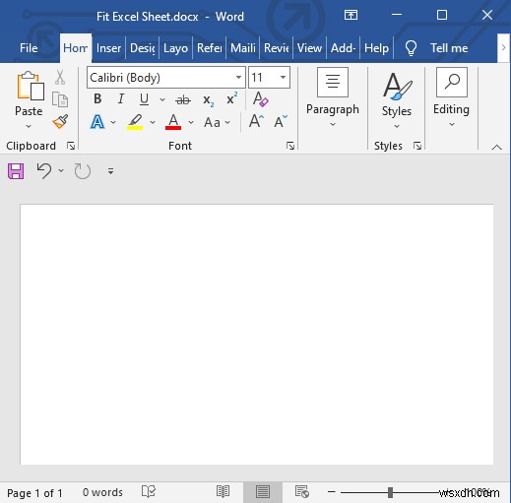
Task: Open the underline style dropdown arrow
Action: pyautogui.click(x=162, y=99)
